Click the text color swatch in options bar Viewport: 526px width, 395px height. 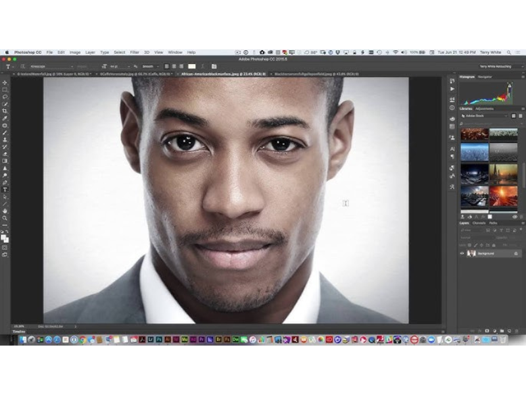192,66
